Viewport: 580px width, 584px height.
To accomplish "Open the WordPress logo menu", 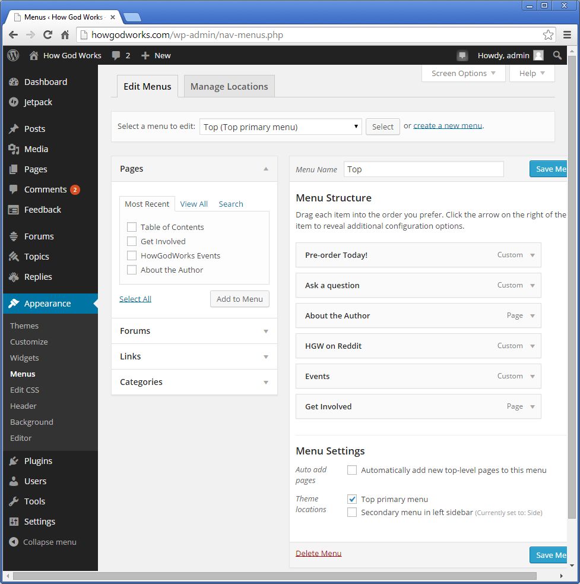I will click(12, 55).
